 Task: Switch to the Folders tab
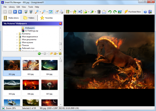(29, 18)
